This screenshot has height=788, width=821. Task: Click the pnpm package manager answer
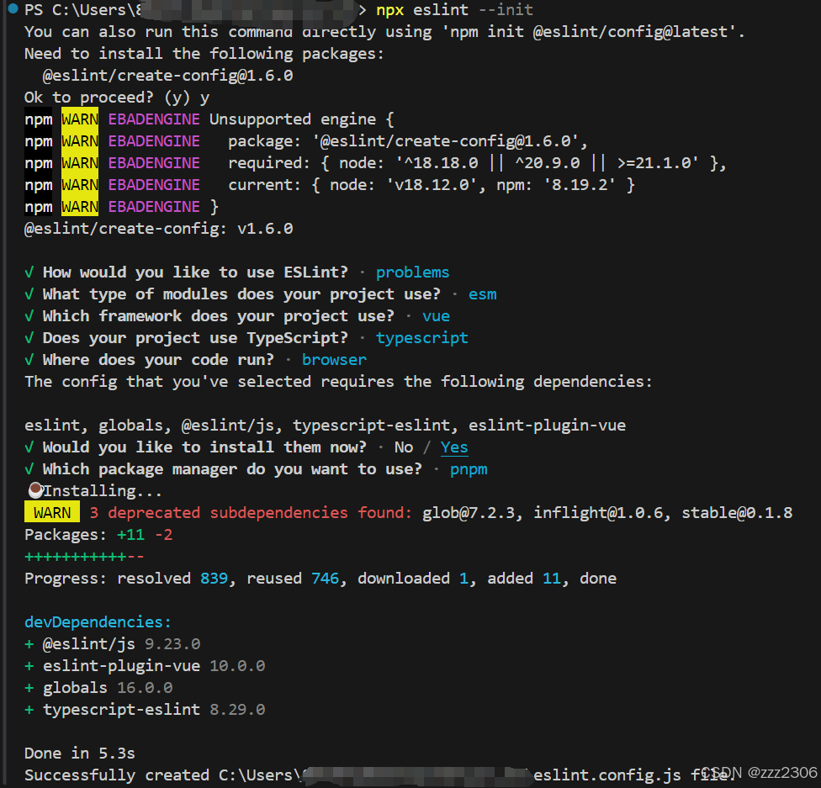click(x=469, y=468)
